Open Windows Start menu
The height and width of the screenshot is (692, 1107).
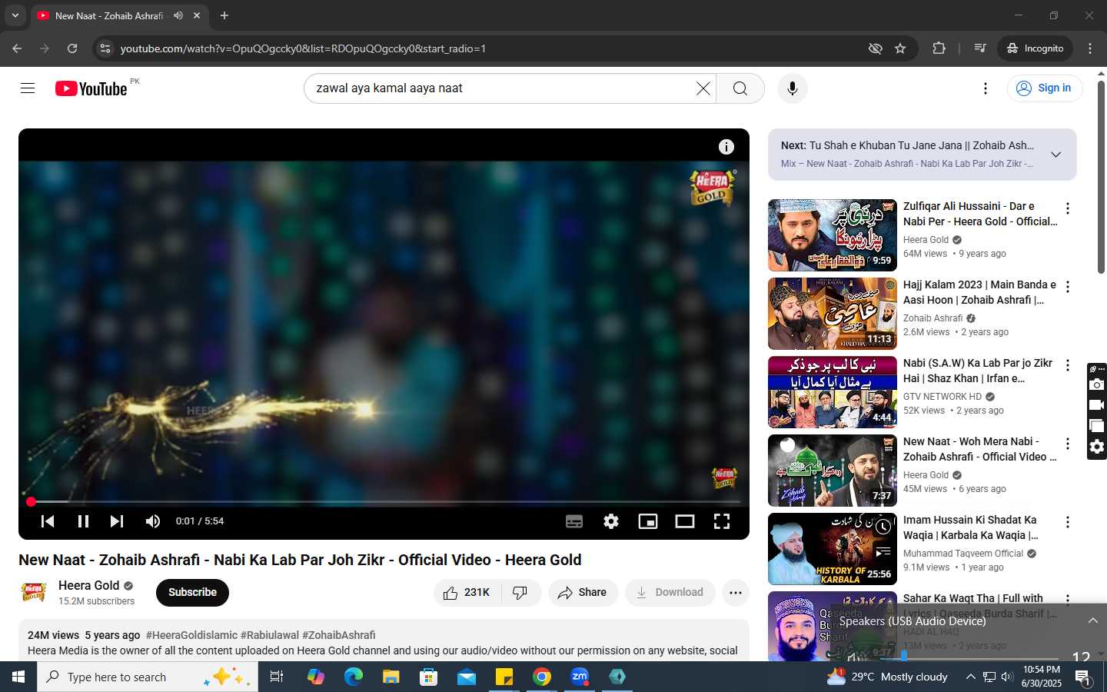click(18, 677)
